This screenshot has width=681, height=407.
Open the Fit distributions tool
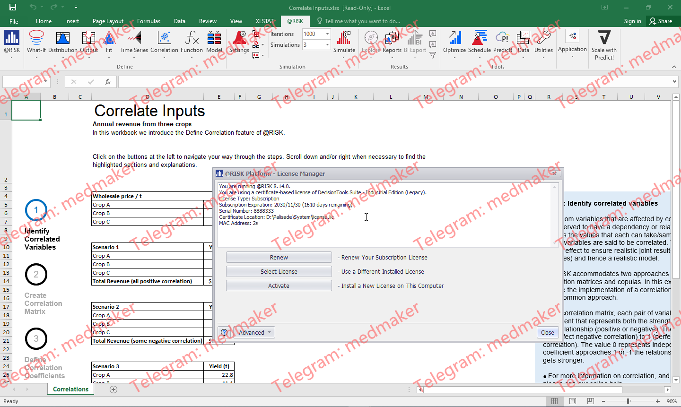coord(109,42)
